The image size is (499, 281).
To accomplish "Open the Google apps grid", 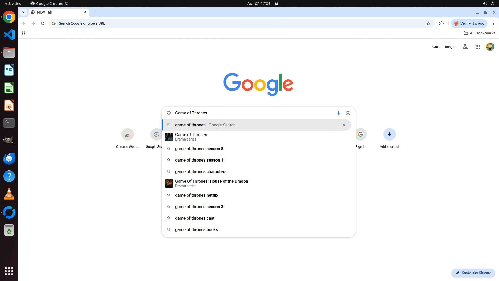I will 477,47.
